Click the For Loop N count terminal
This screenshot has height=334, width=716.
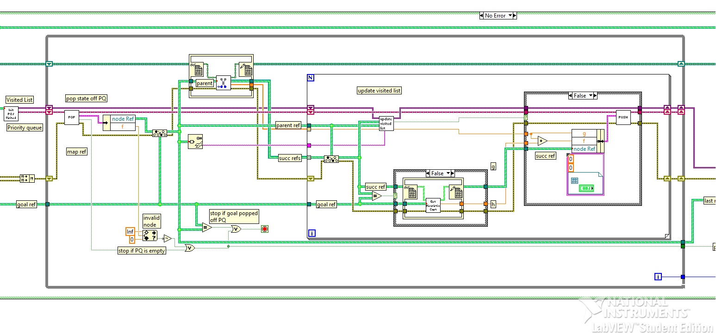click(x=311, y=78)
